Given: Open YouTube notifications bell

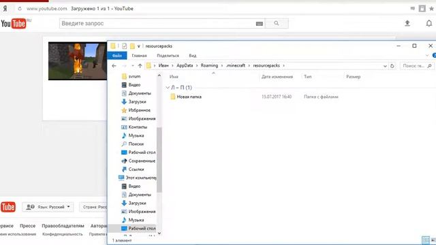Looking at the screenshot, I should (x=429, y=23).
